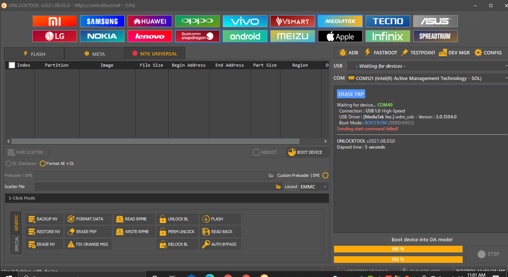Run PERM UNLOCK operation

click(x=177, y=232)
